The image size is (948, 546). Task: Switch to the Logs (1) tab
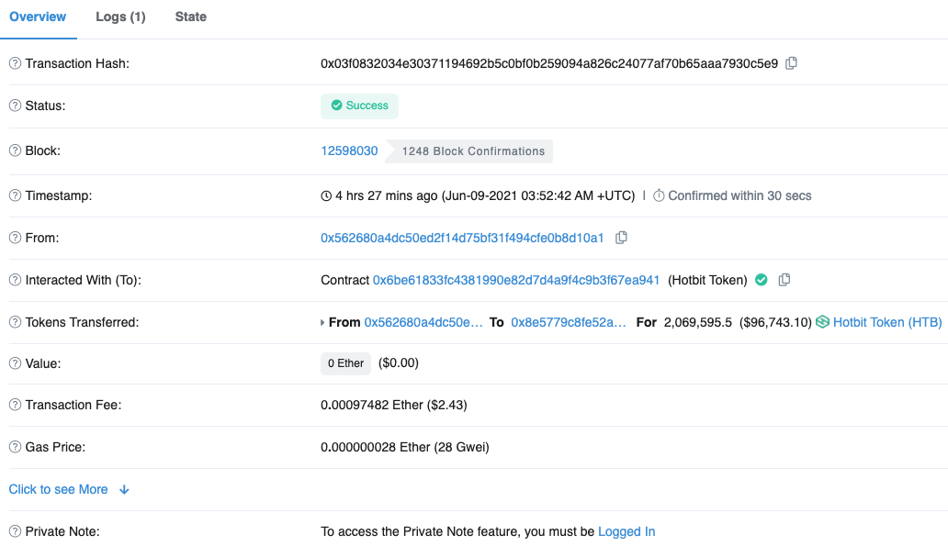click(120, 17)
